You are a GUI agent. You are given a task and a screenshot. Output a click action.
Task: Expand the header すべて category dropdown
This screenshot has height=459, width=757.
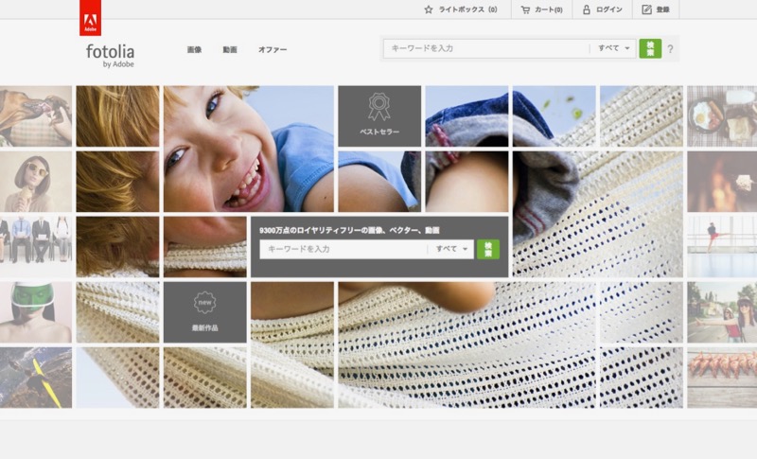(x=613, y=48)
